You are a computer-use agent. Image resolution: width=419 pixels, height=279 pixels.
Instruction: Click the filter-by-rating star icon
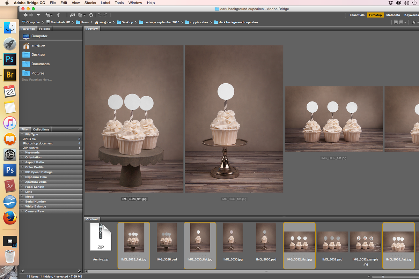pyautogui.click(x=414, y=22)
